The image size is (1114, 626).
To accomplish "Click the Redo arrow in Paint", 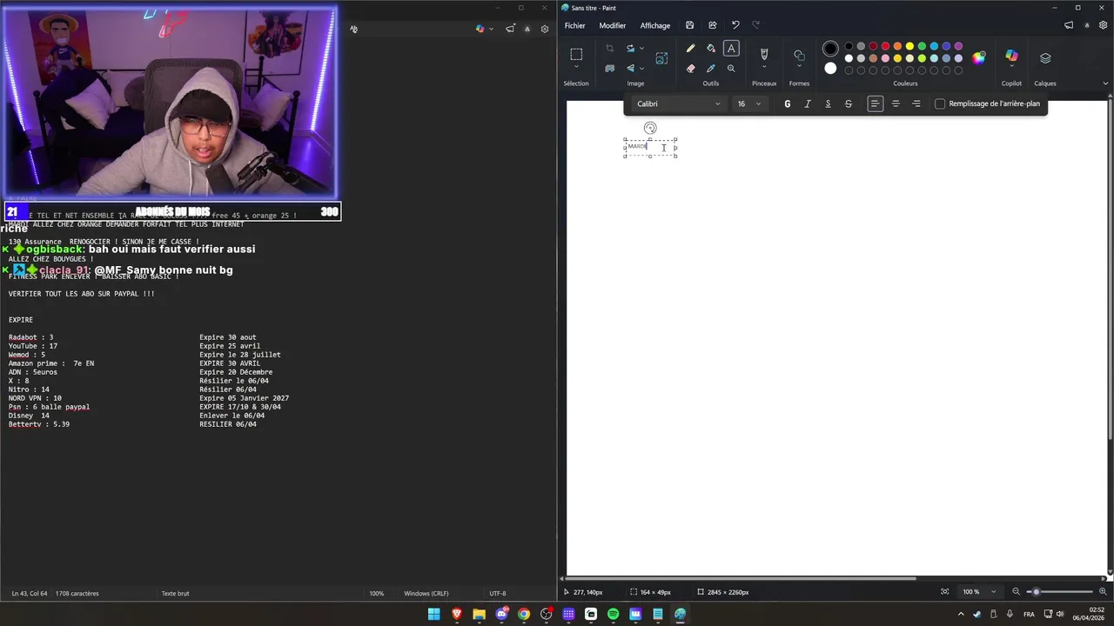I will click(755, 25).
